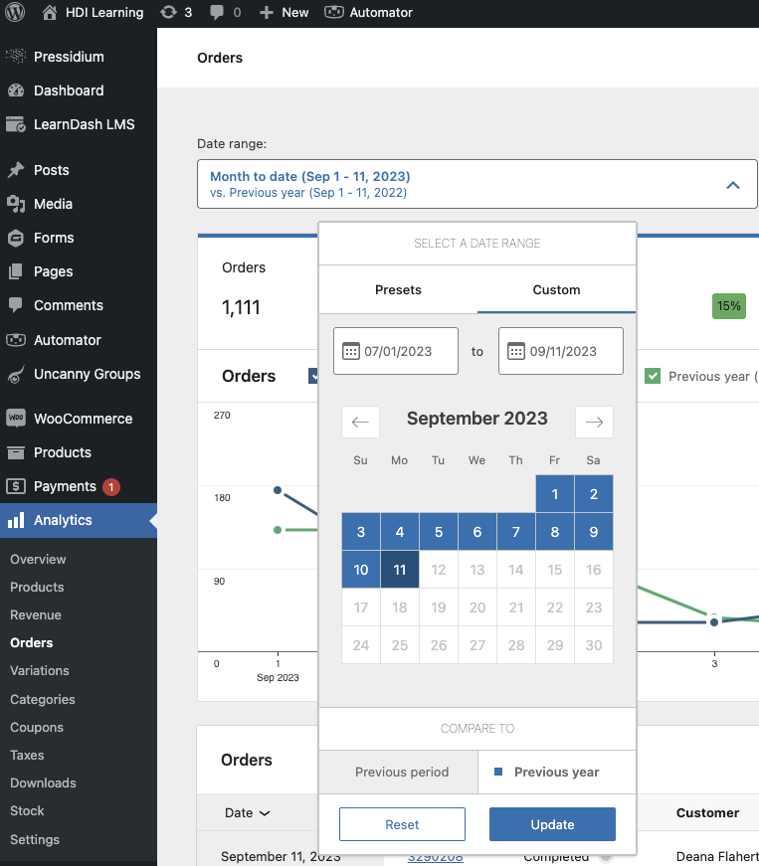Select September 5 in the calendar
This screenshot has width=759, height=866.
(439, 532)
